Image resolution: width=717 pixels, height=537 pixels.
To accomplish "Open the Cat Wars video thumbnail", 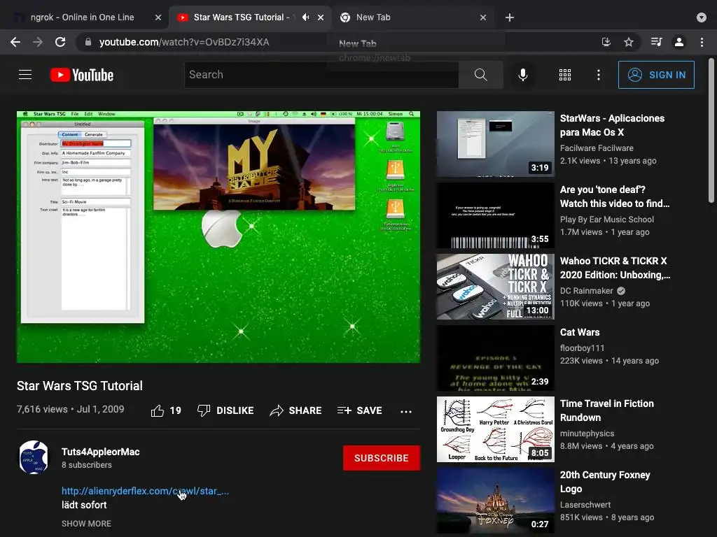I will click(x=495, y=357).
